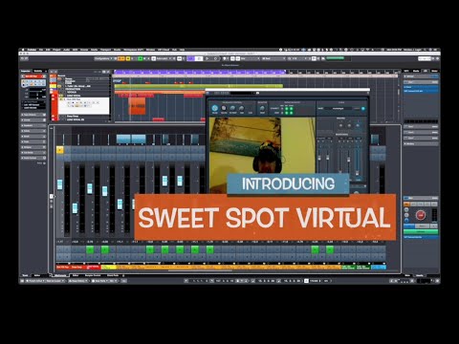Screen dimensions: 459x344
Task: Open the Sampler Control tab in lower zone
Action: click(93, 275)
